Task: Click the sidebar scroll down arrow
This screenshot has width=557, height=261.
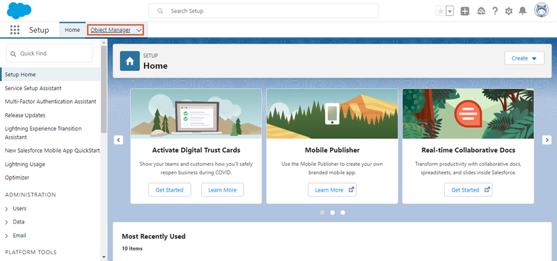Action: (x=104, y=257)
